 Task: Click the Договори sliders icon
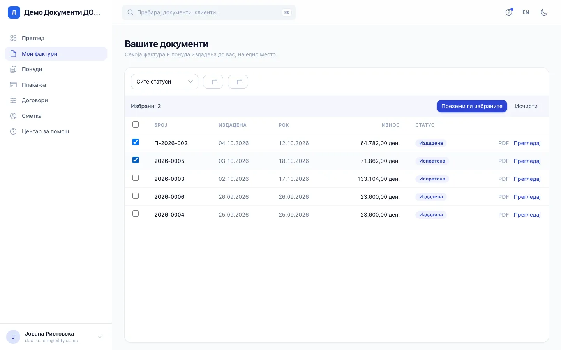pyautogui.click(x=13, y=100)
